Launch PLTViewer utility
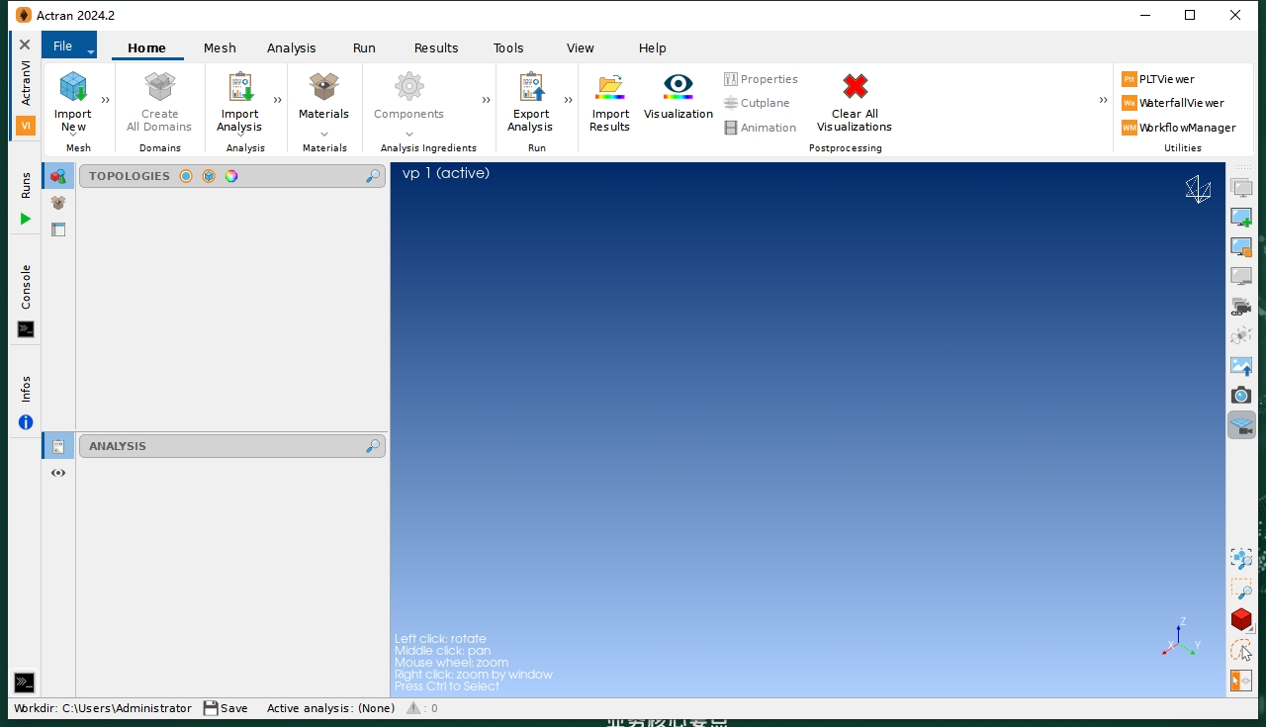Viewport: 1266px width, 727px height. pos(1158,79)
